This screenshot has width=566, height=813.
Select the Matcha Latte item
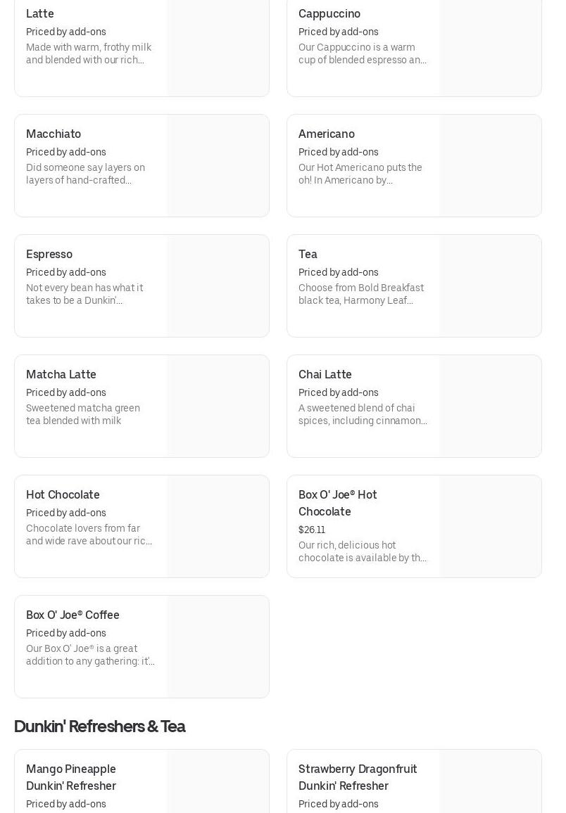[x=61, y=375]
